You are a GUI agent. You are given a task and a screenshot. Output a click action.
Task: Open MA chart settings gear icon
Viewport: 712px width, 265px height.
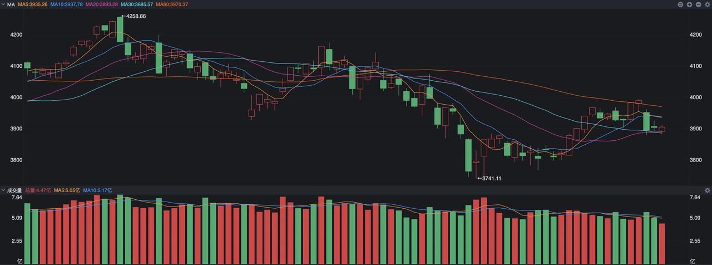pos(708,4)
